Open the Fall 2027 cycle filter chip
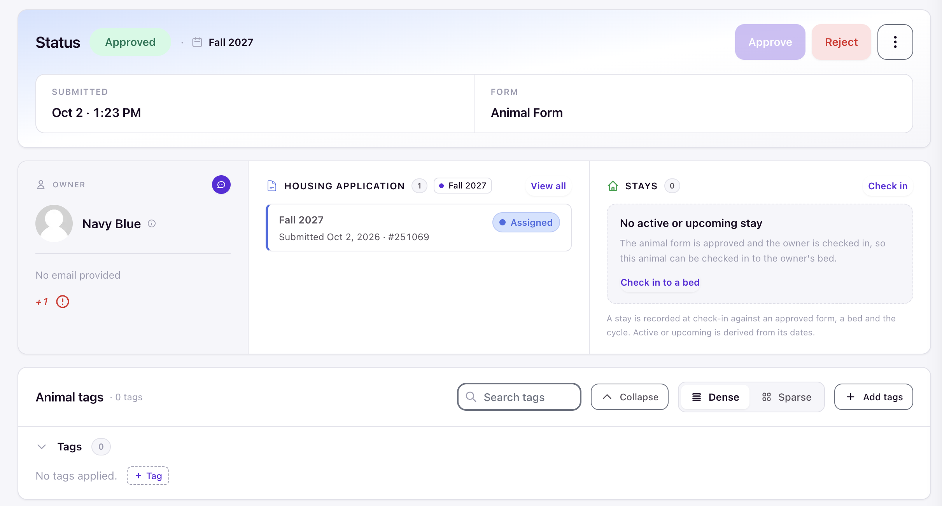This screenshot has height=506, width=942. click(x=463, y=186)
